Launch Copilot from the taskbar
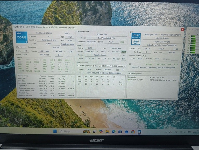The image size is (199, 150). pos(101,132)
